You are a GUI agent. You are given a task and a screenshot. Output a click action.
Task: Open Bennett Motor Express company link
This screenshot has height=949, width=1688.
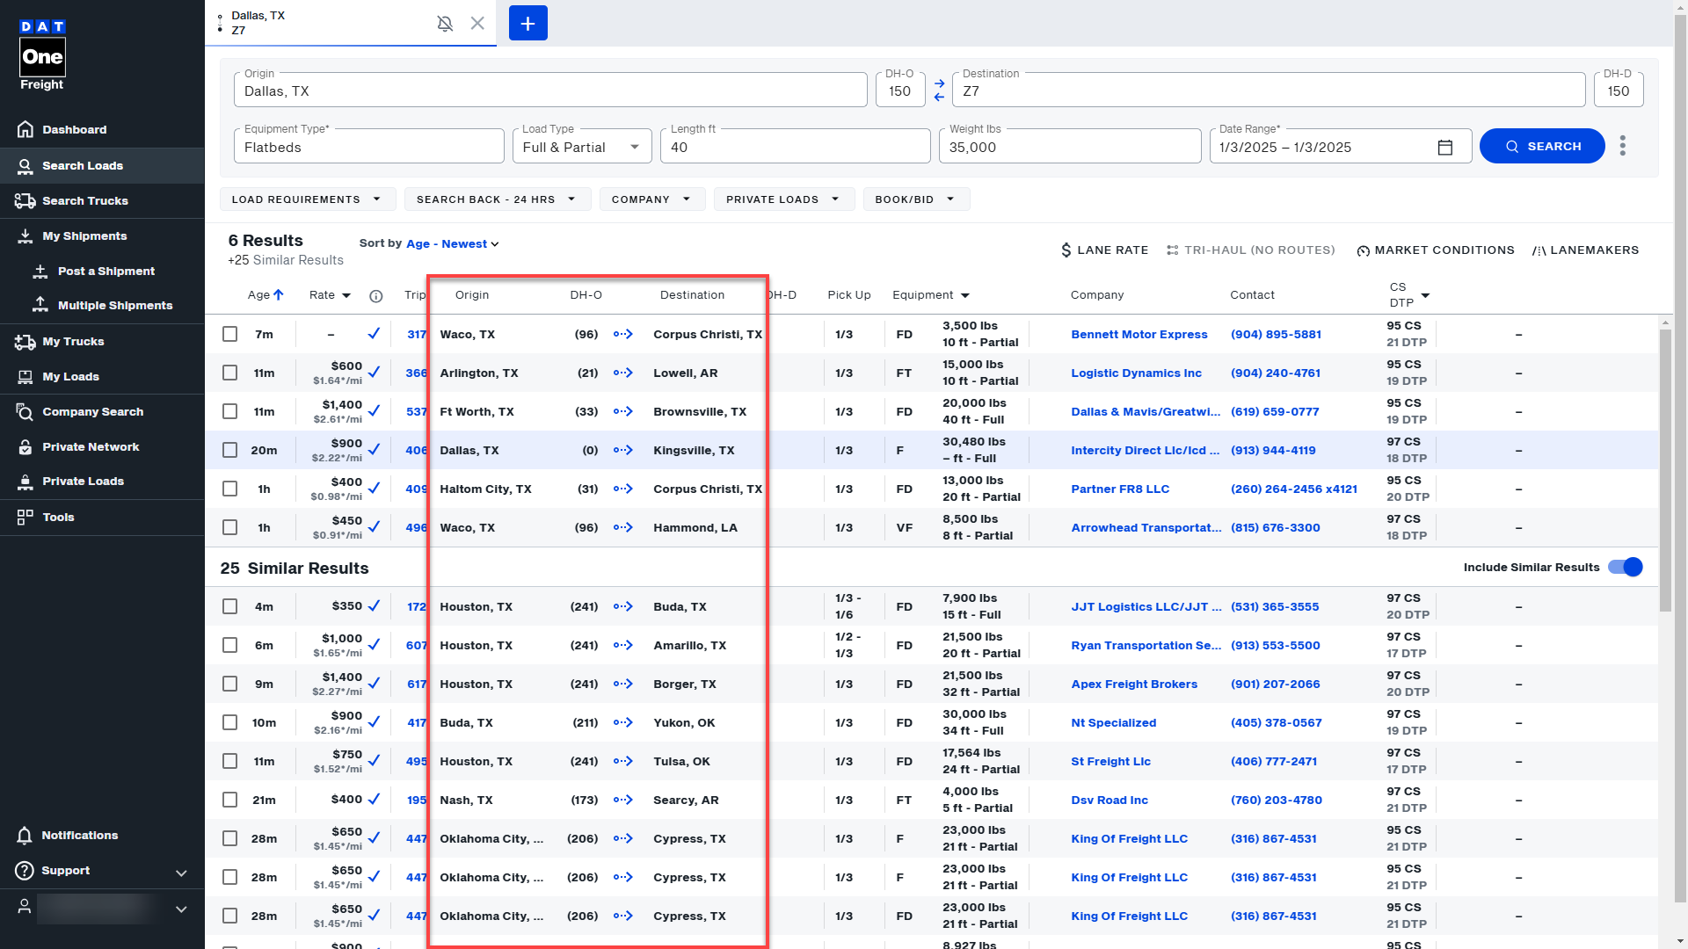1139,334
